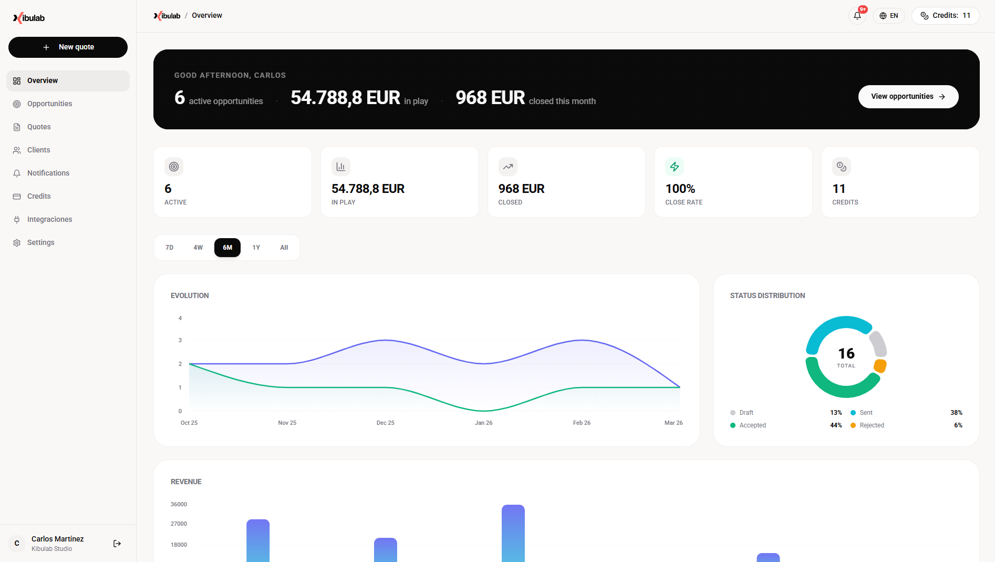
Task: Enable the All time filter
Action: [x=284, y=247]
